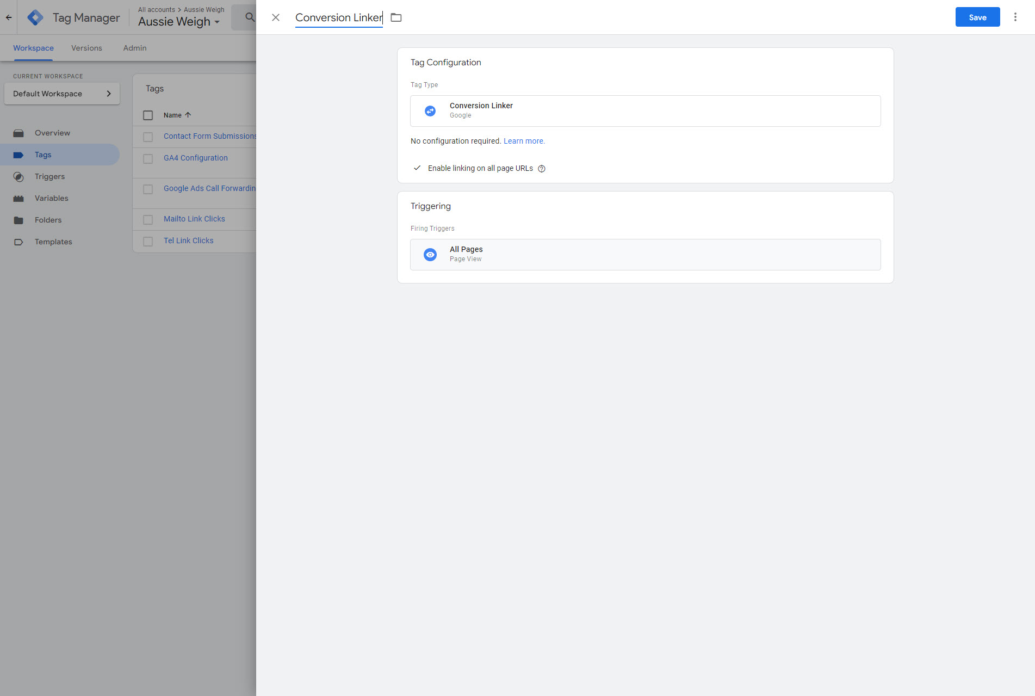Viewport: 1035px width, 696px height.
Task: Open the Triggers section in sidebar
Action: [x=49, y=176]
